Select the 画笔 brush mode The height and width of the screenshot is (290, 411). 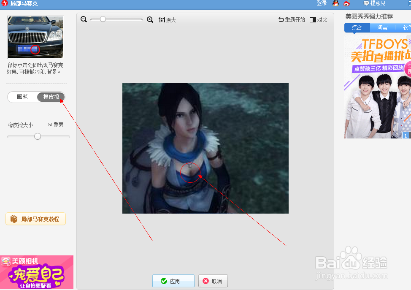(x=22, y=97)
